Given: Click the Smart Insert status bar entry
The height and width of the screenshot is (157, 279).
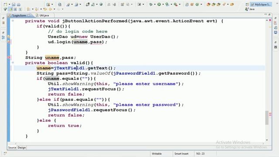Looking at the screenshot, I should pos(181,154).
